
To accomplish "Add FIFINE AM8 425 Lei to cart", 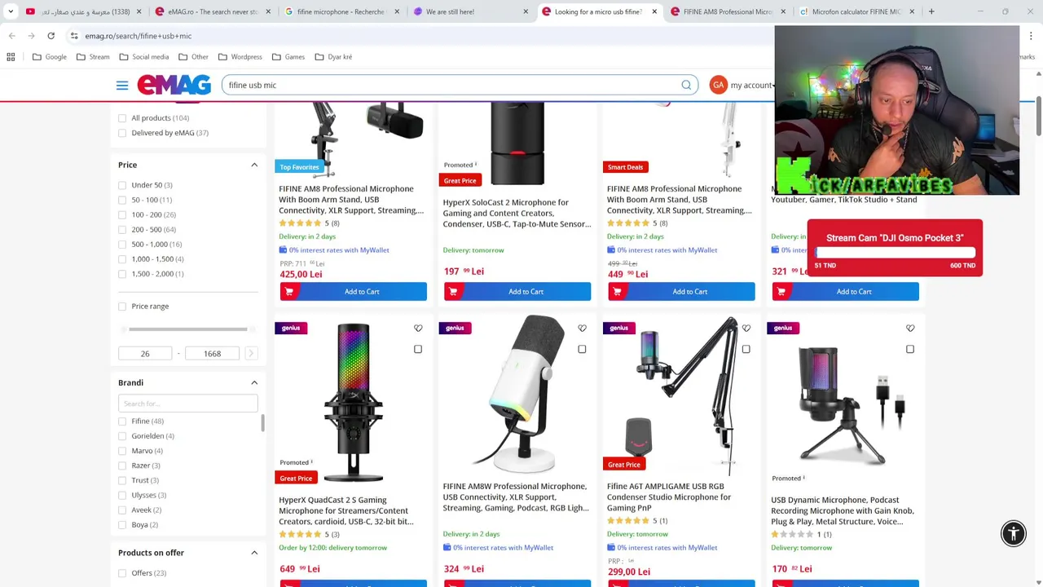I will point(353,291).
